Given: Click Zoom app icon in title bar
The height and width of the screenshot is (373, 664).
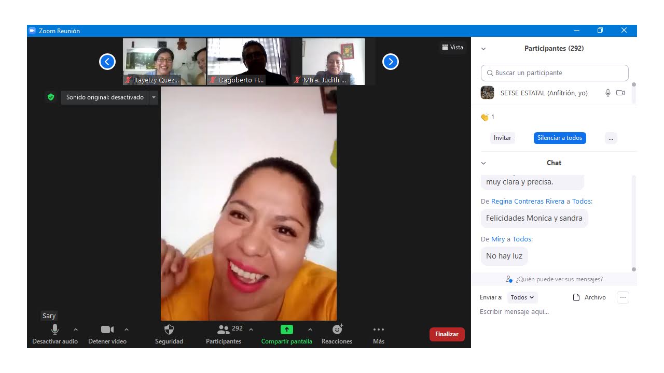Looking at the screenshot, I should pos(32,31).
